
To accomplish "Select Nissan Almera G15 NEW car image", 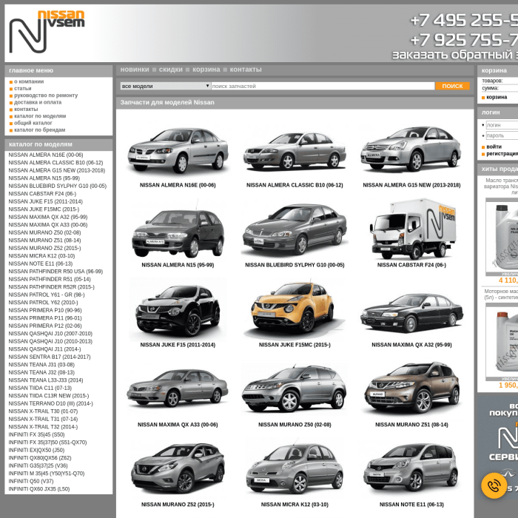I will pyautogui.click(x=411, y=149).
